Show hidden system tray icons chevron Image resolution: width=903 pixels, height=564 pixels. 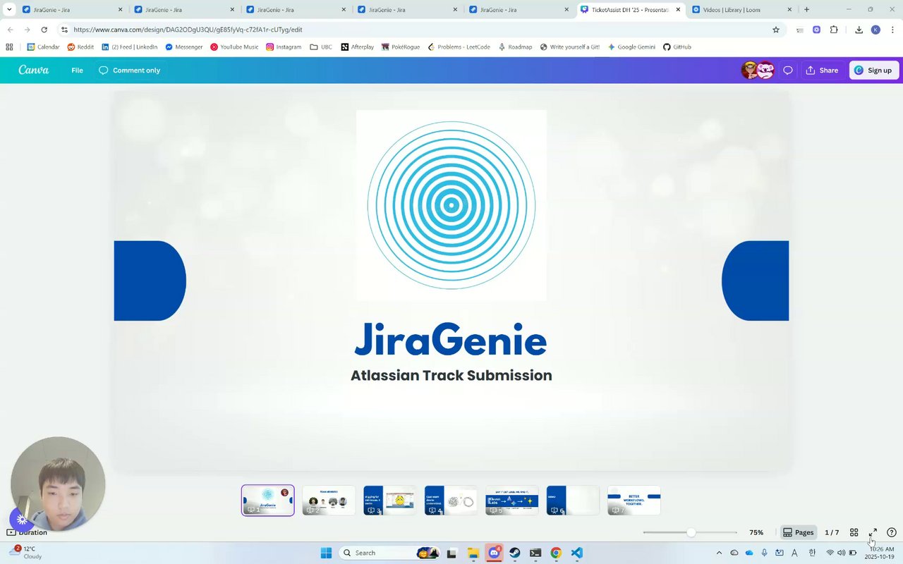719,553
